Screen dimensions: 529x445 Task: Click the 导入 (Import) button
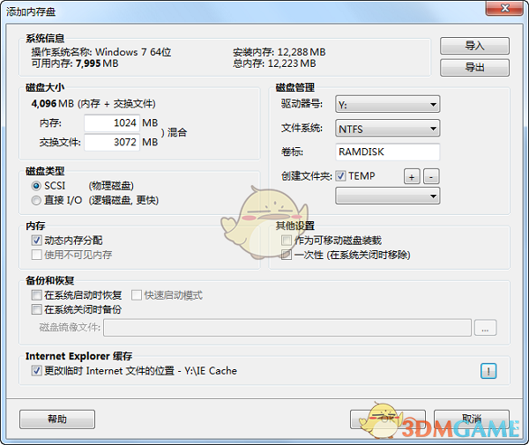[474, 46]
